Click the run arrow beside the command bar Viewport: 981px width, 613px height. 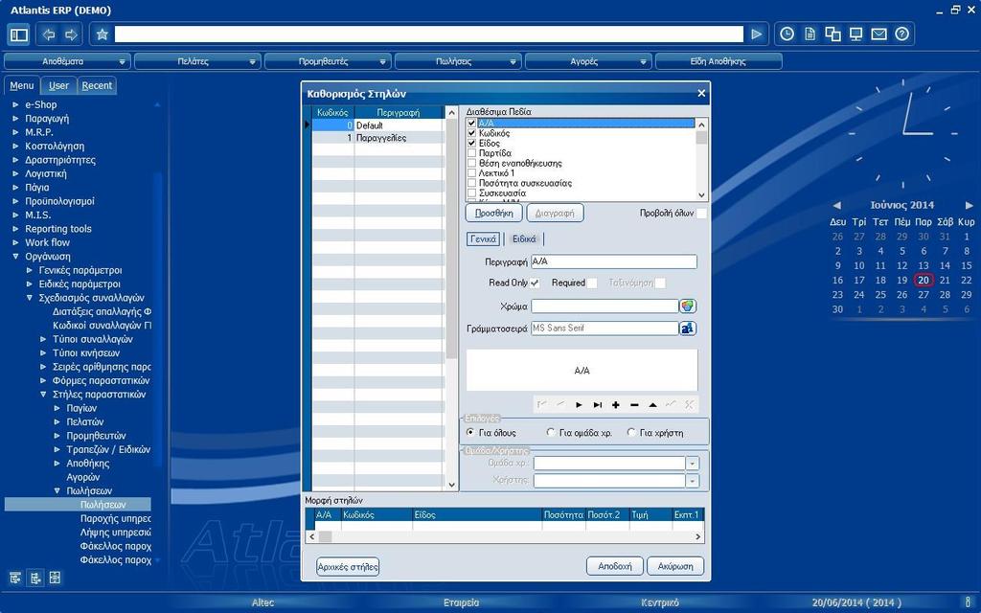pyautogui.click(x=757, y=34)
